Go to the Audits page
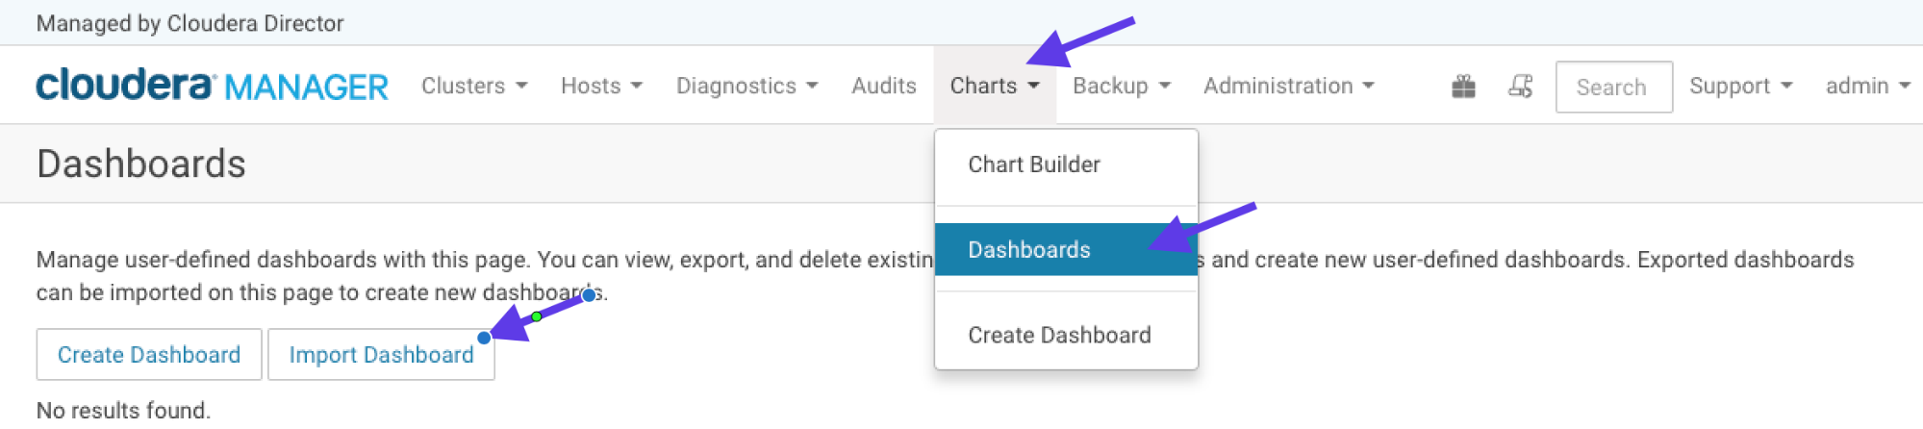This screenshot has width=1923, height=429. coord(883,86)
